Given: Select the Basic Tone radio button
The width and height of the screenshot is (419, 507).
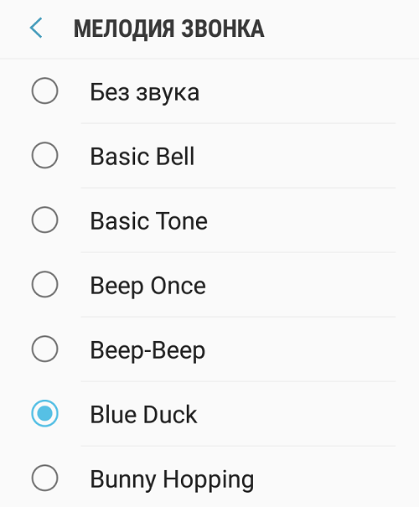Looking at the screenshot, I should tap(45, 220).
